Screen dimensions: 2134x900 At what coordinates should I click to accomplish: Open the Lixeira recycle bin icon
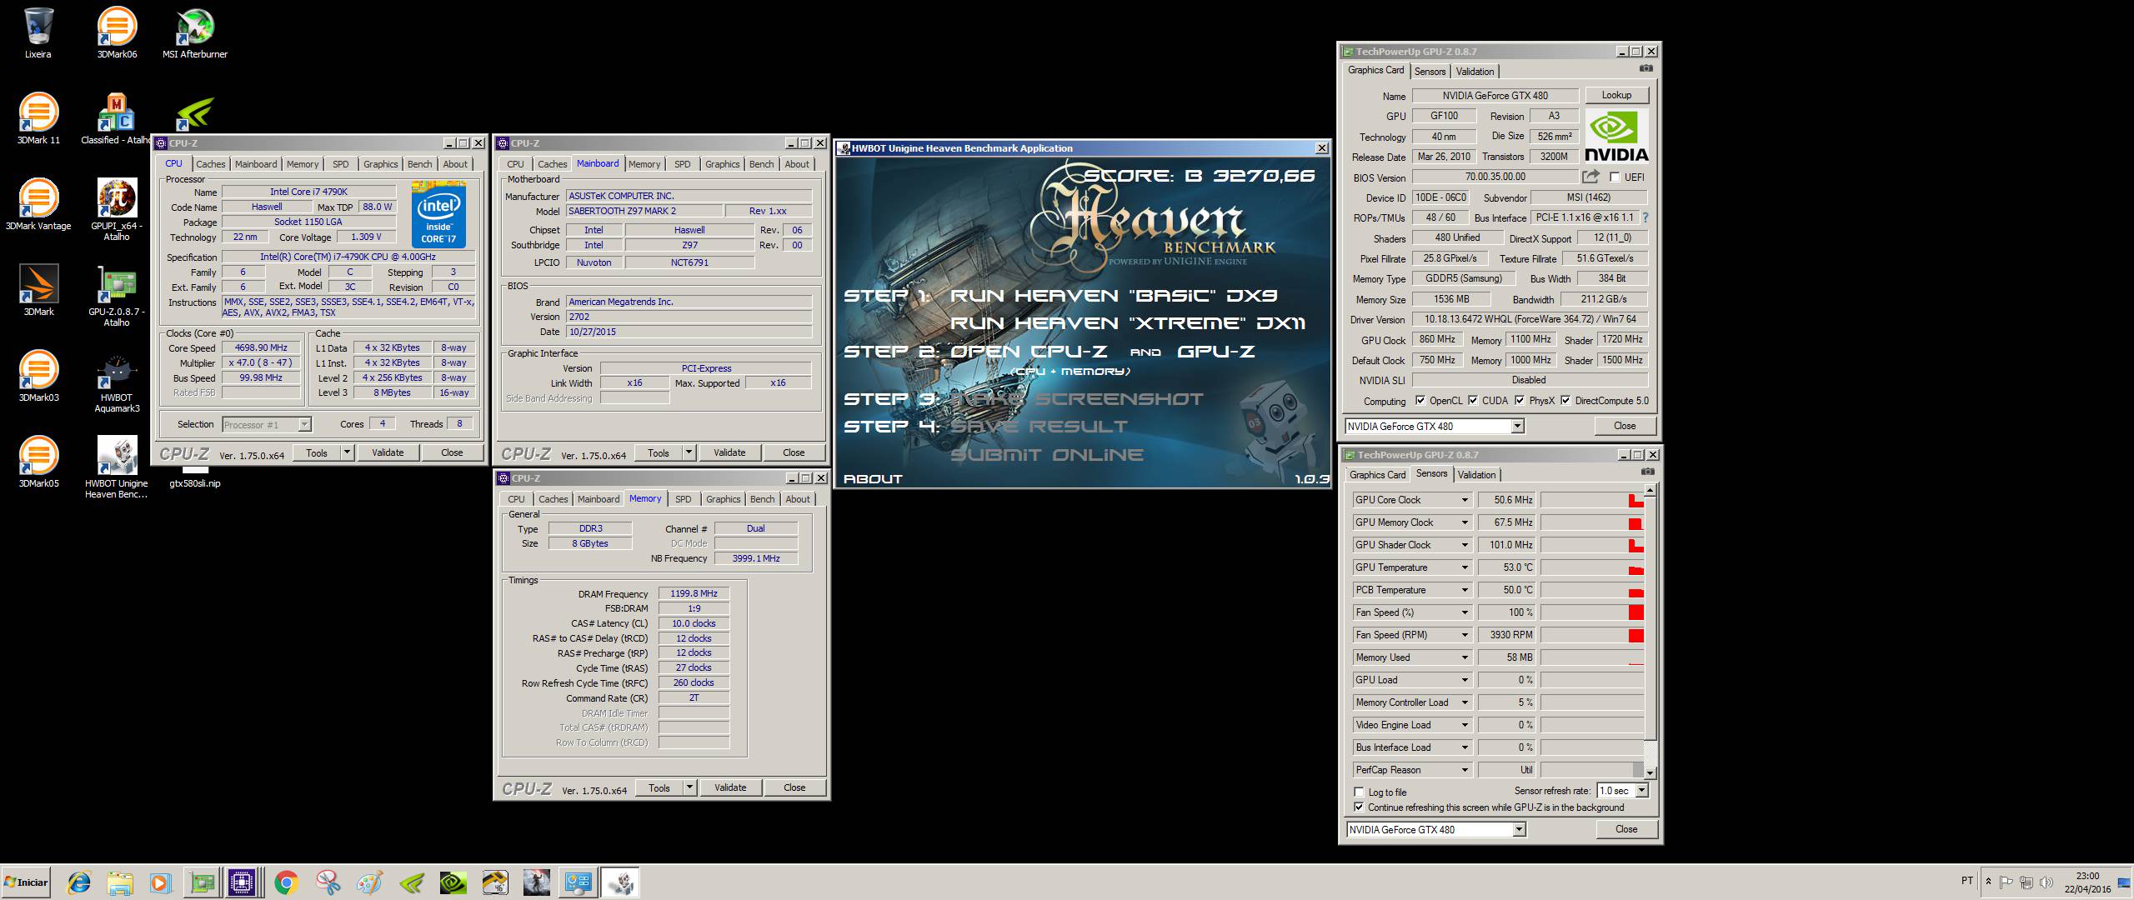pos(38,33)
